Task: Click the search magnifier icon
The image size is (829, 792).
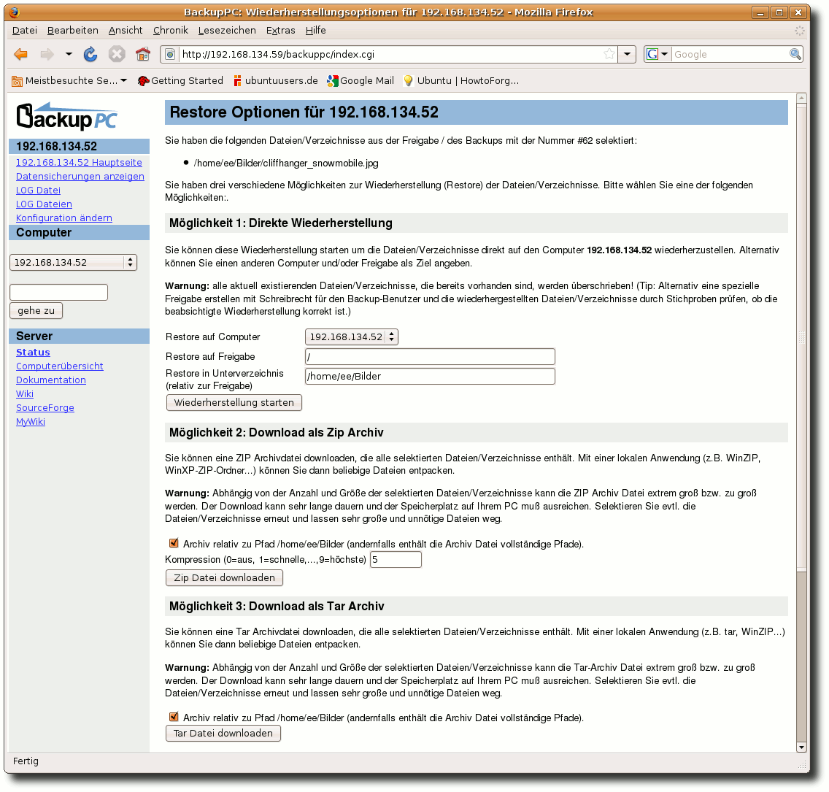Action: pyautogui.click(x=795, y=54)
